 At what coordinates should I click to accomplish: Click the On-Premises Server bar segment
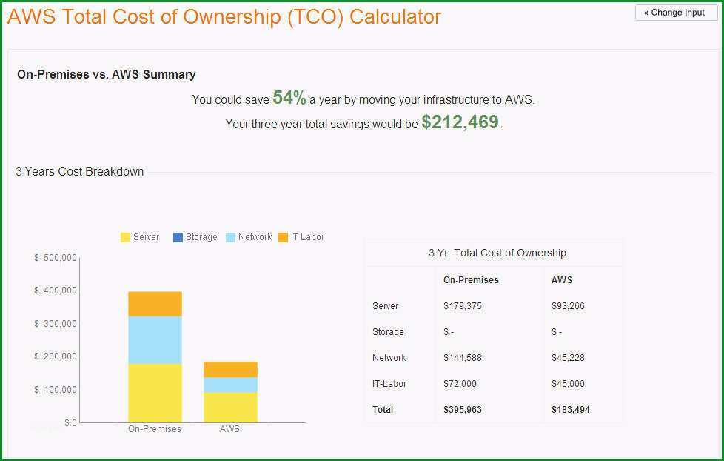[x=155, y=393]
